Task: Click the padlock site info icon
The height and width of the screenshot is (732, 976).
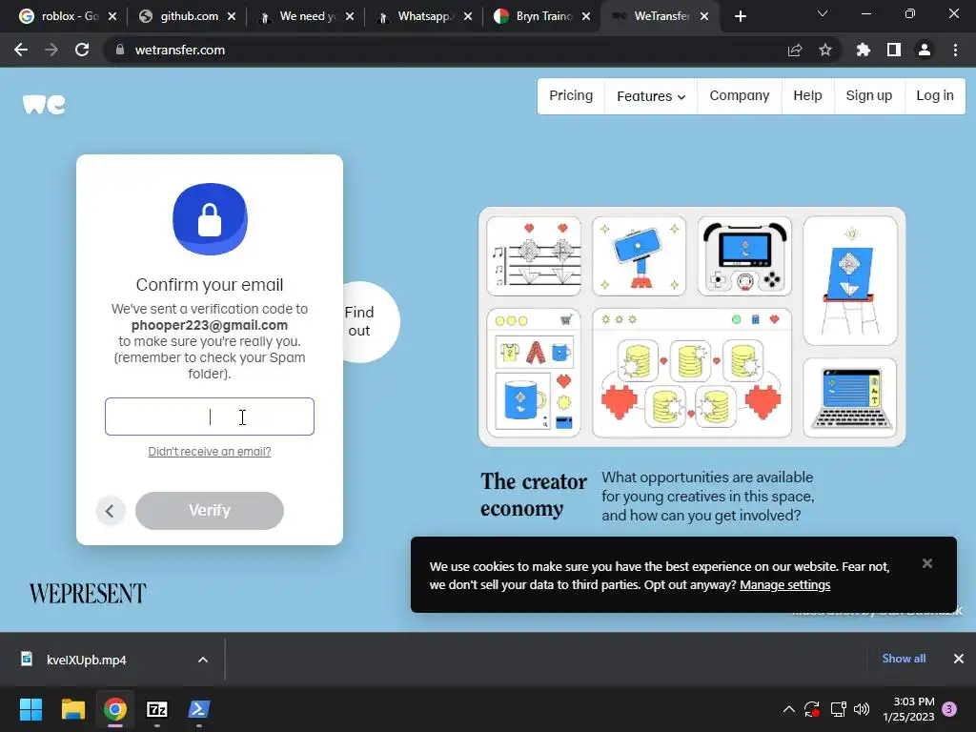Action: click(119, 50)
